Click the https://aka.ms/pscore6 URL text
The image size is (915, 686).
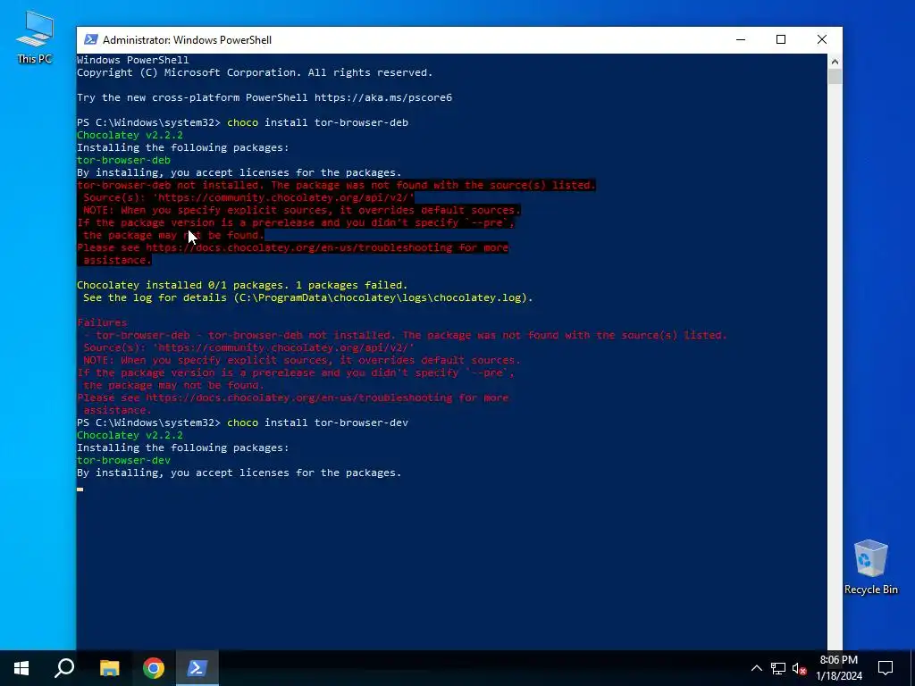coord(383,97)
